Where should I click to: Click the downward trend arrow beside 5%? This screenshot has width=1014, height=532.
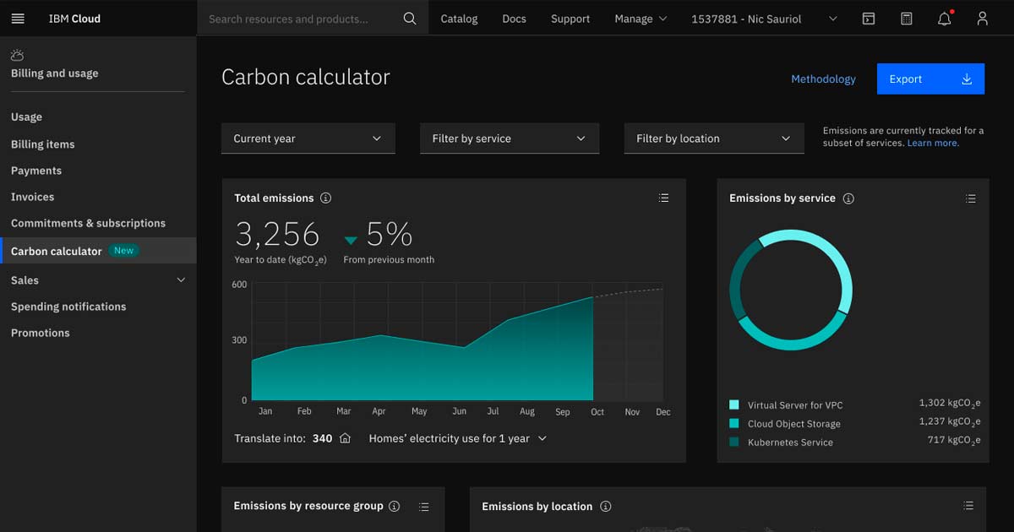(351, 240)
